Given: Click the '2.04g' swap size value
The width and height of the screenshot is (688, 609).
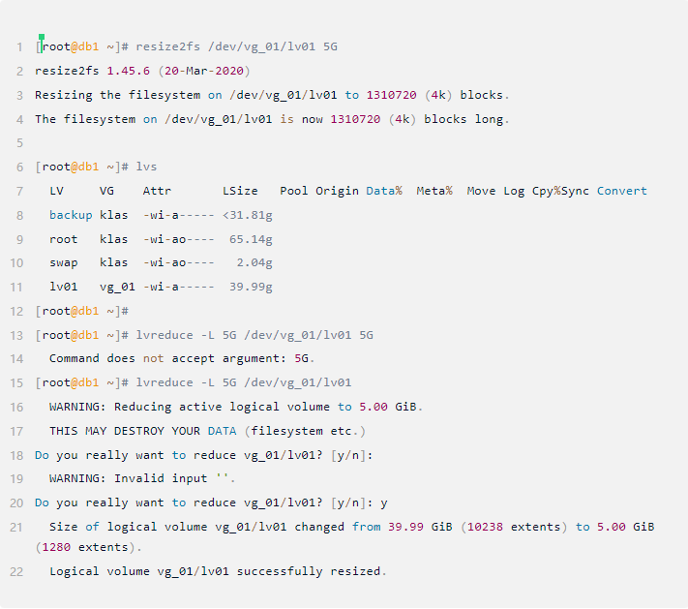Looking at the screenshot, I should (254, 263).
